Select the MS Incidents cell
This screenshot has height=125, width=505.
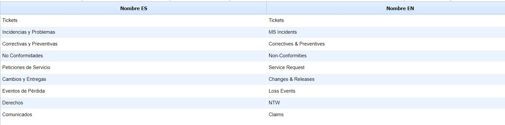point(386,32)
